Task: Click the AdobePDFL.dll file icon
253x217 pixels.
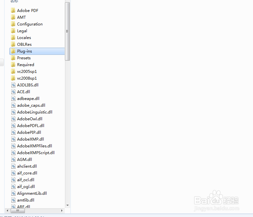Action: click(13, 125)
